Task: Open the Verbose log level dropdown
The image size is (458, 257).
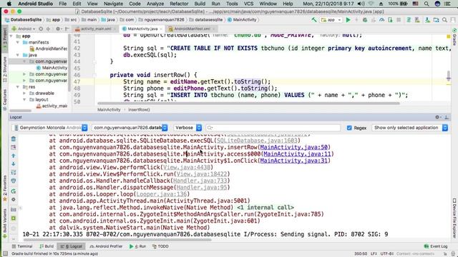Action: 187,128
